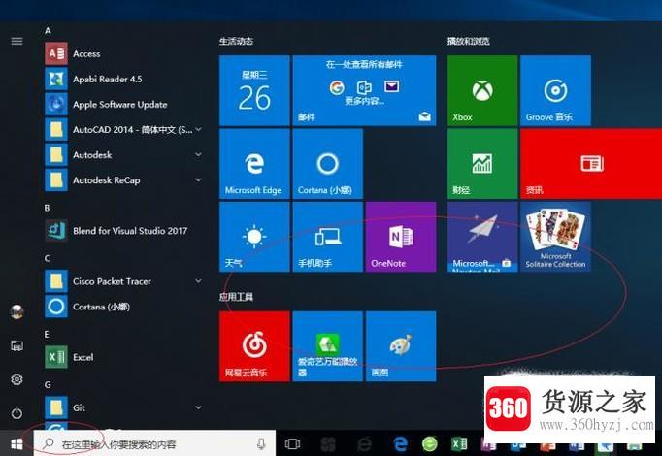Open Edge from the taskbar
This screenshot has height=456, width=662.
pos(400,443)
